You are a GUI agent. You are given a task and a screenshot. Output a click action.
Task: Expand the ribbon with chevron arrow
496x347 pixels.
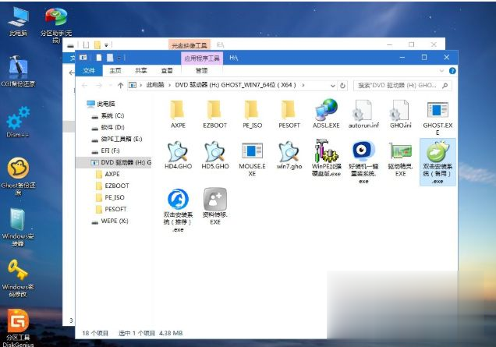pyautogui.click(x=442, y=71)
